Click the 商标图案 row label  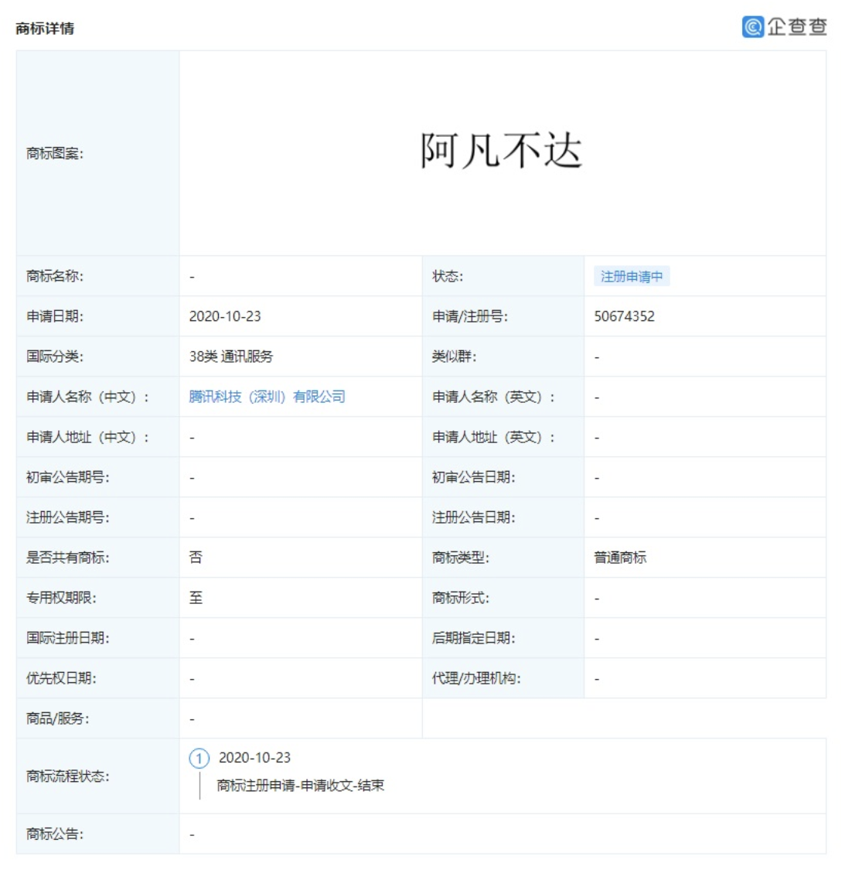tap(55, 153)
